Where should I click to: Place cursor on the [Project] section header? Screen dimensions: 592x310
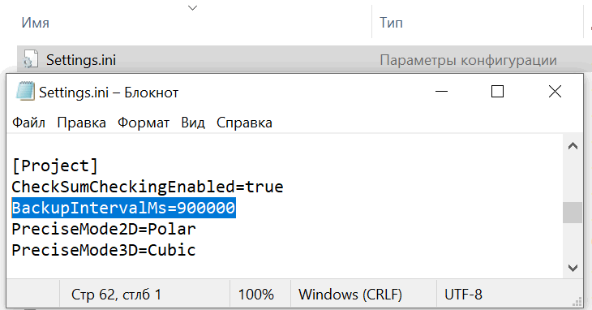(55, 166)
